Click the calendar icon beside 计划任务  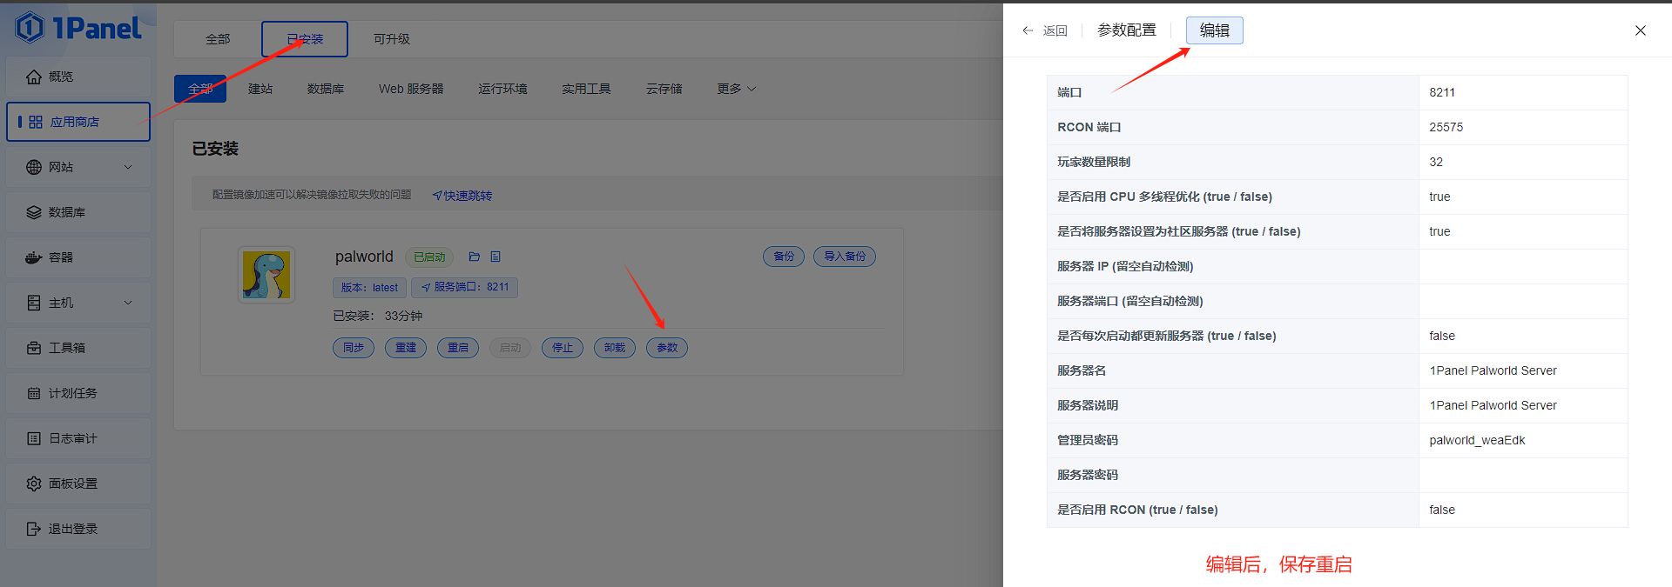click(34, 393)
